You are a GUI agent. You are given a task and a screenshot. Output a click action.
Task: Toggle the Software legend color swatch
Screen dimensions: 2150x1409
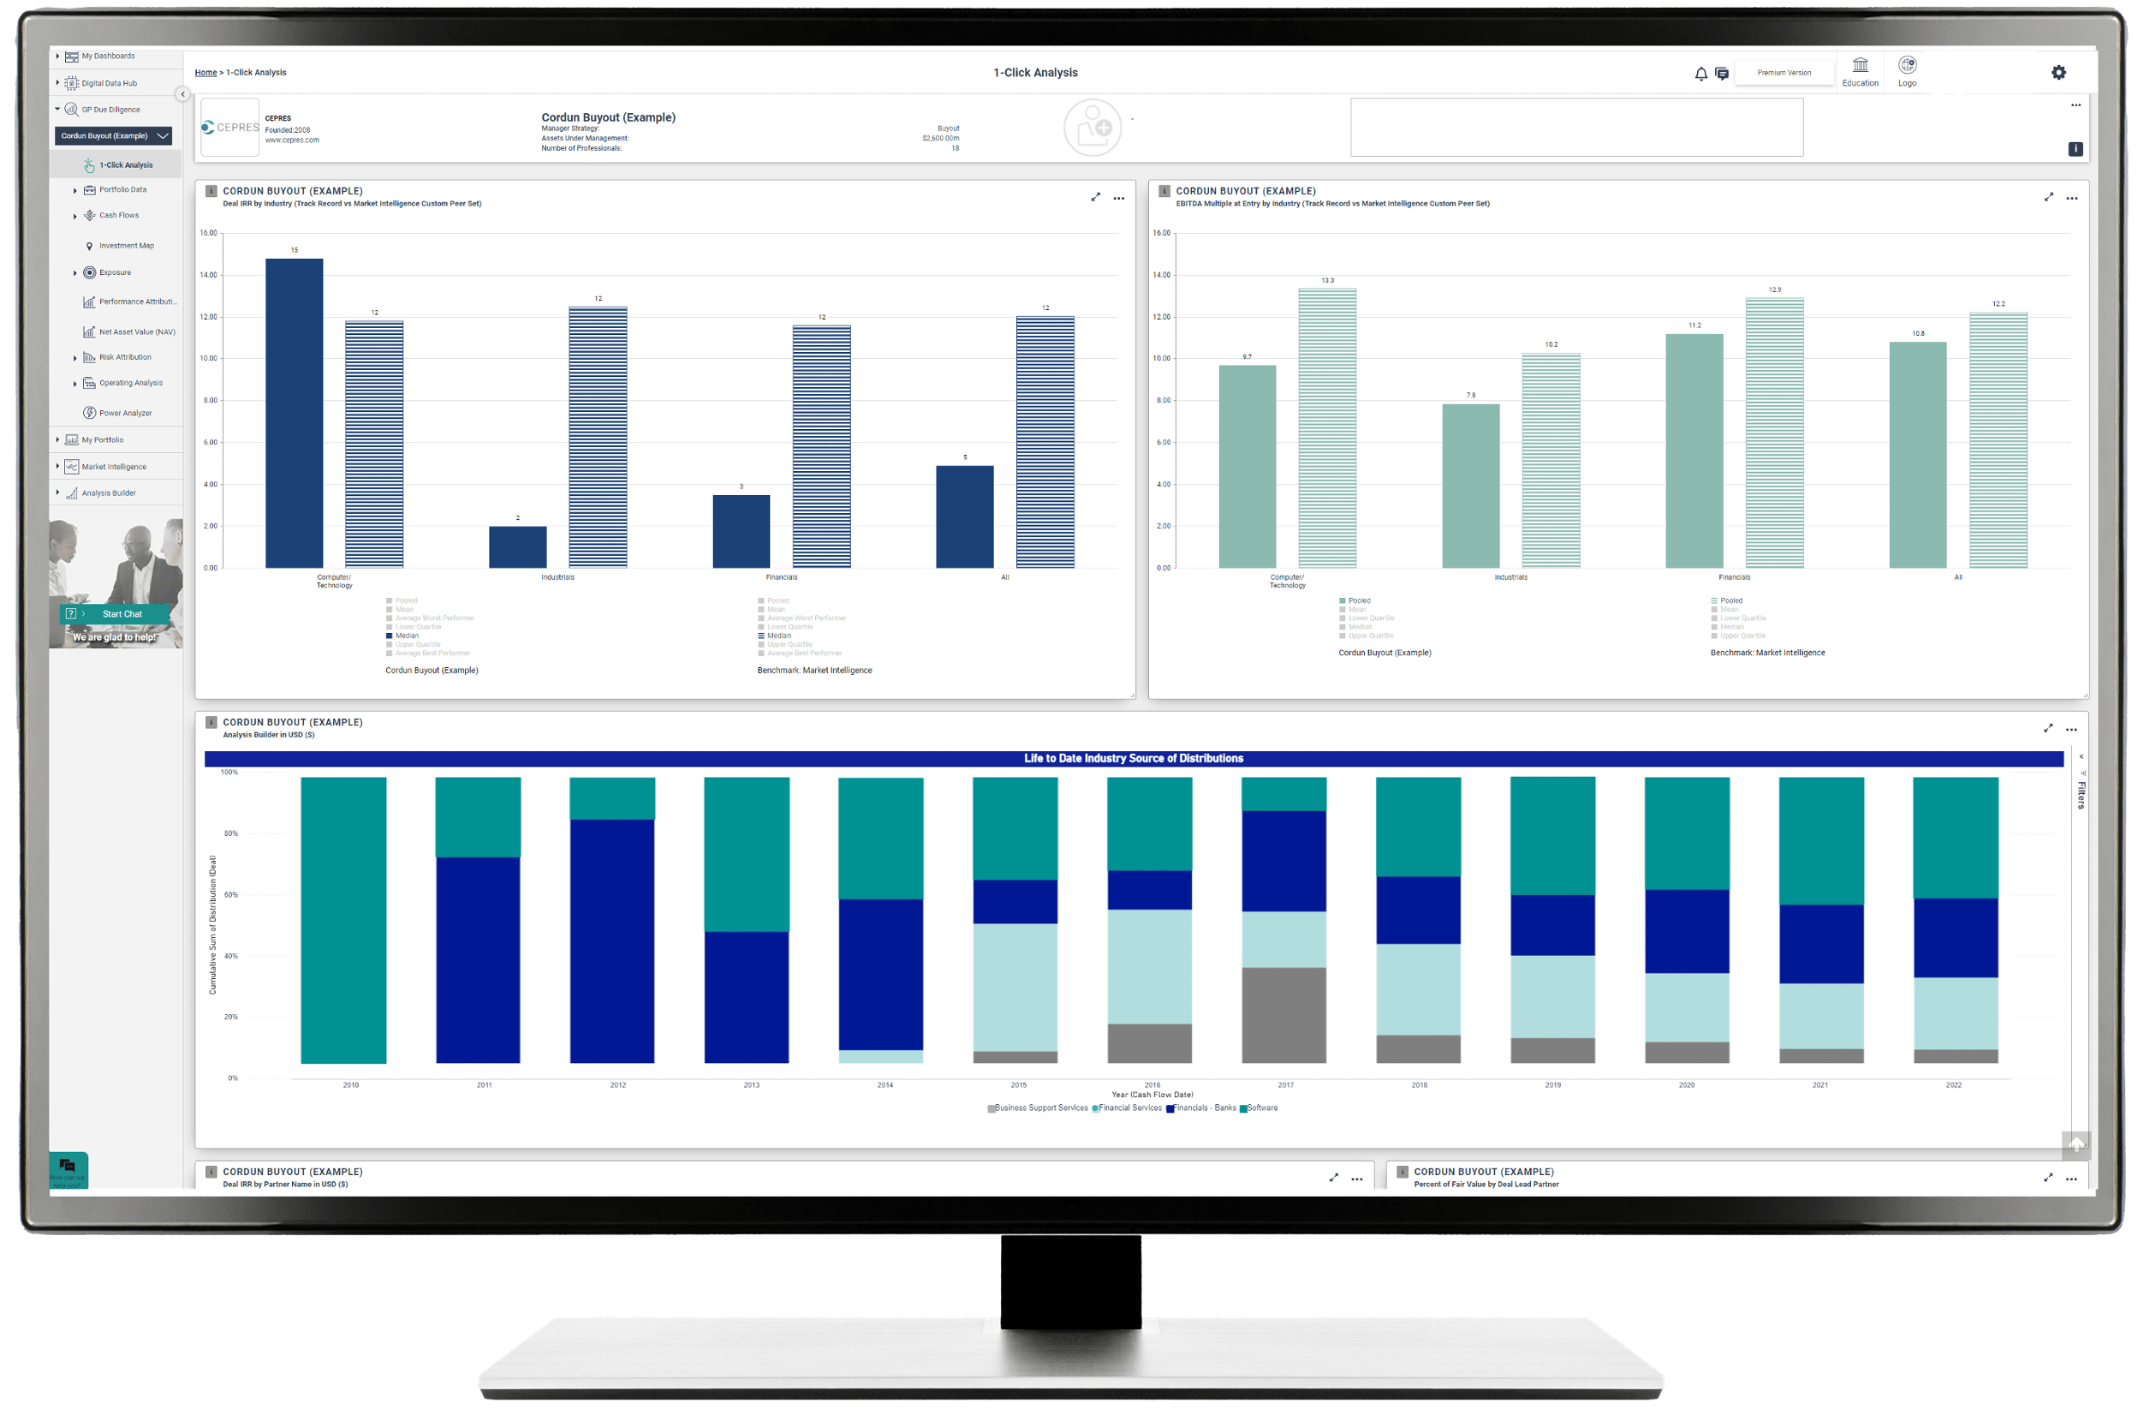(x=1243, y=1109)
